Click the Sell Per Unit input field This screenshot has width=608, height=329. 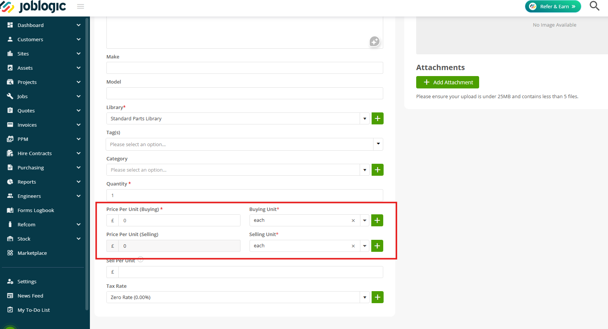(251, 272)
